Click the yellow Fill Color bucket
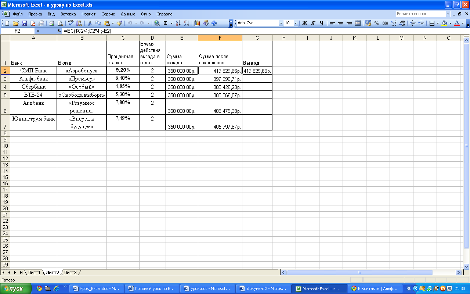The height and width of the screenshot is (294, 470). pos(444,23)
